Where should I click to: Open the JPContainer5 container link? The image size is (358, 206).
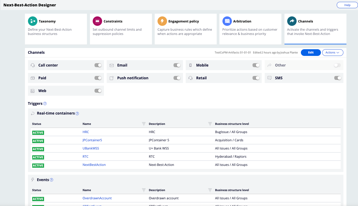pyautogui.click(x=92, y=140)
